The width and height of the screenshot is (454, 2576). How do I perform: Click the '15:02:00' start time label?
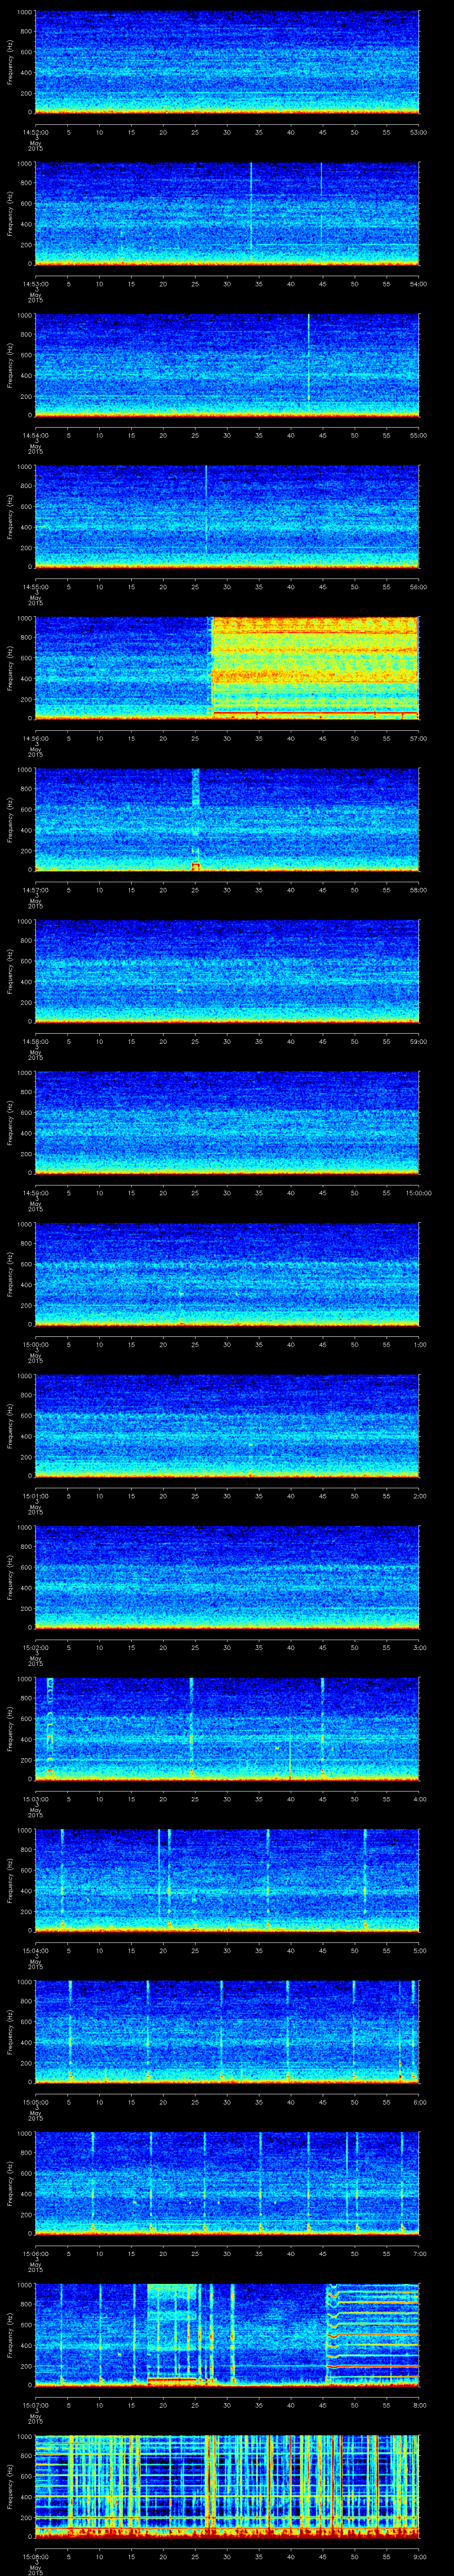point(35,1647)
